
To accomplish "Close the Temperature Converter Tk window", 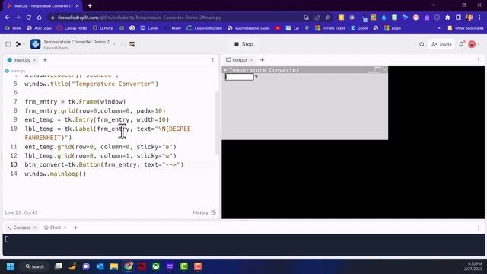I will pos(384,70).
